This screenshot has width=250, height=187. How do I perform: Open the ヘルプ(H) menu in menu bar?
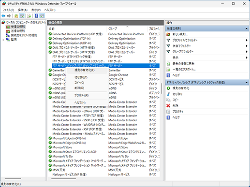coord(50,10)
